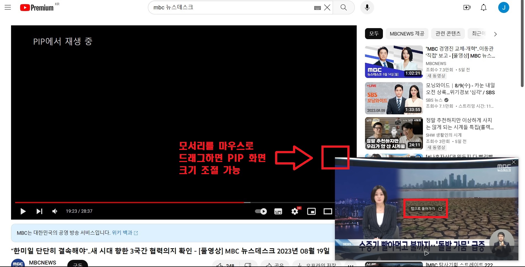525x267 pixels.
Task: Toggle subtitles with the CC icon
Action: [x=278, y=211]
